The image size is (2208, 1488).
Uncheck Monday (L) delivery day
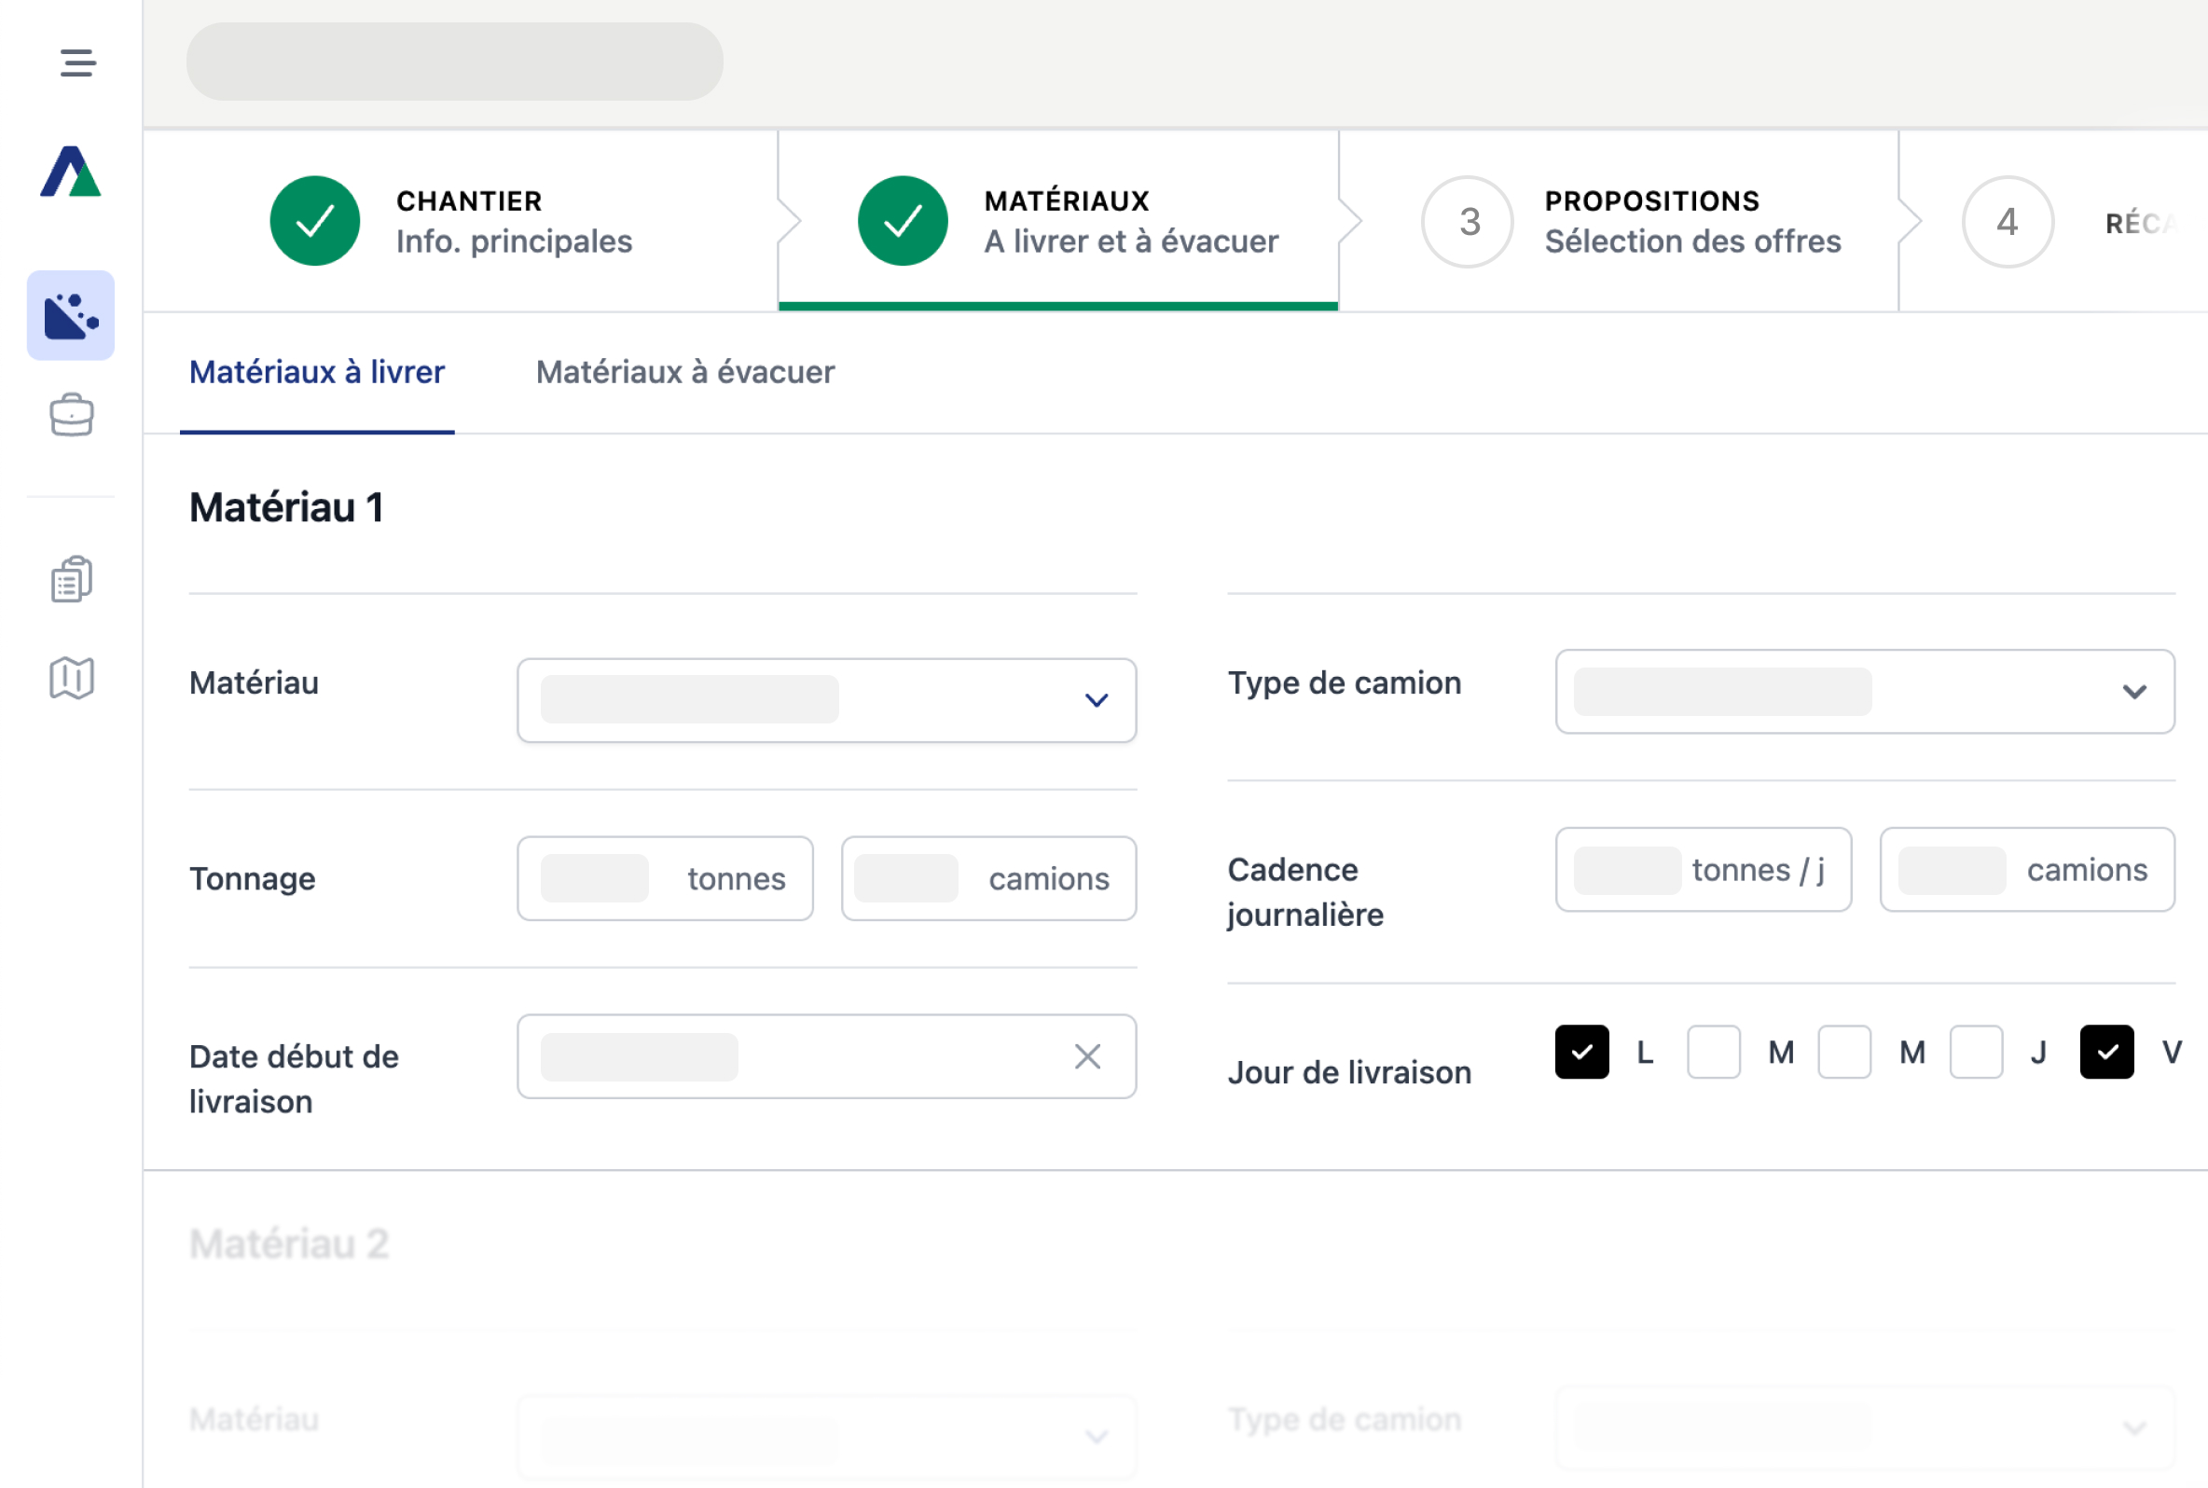point(1580,1052)
